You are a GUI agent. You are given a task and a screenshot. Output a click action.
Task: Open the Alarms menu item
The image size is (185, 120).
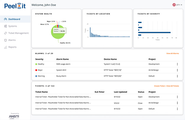15,40
